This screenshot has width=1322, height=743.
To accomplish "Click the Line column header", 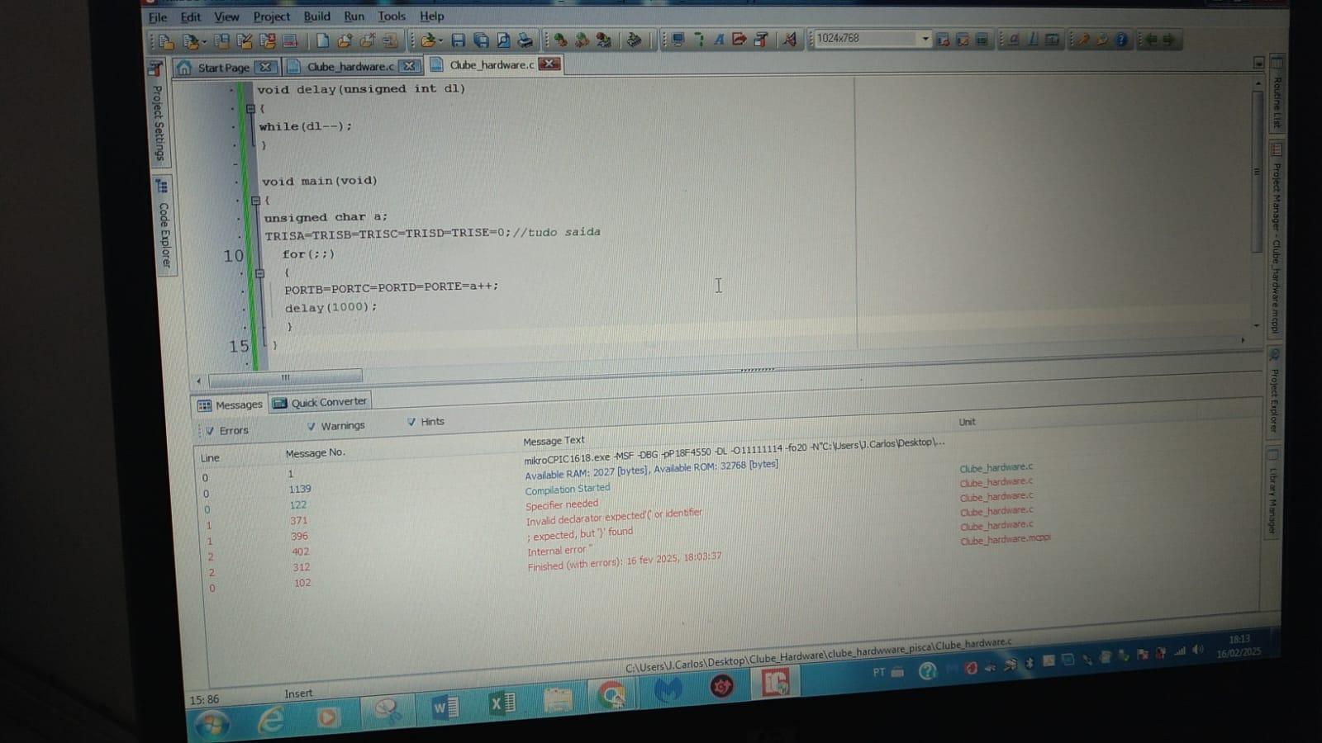I will [x=210, y=458].
